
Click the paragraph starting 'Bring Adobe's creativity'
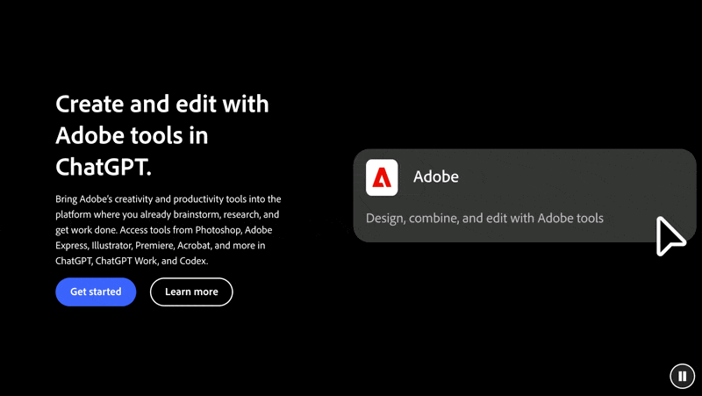pos(168,230)
